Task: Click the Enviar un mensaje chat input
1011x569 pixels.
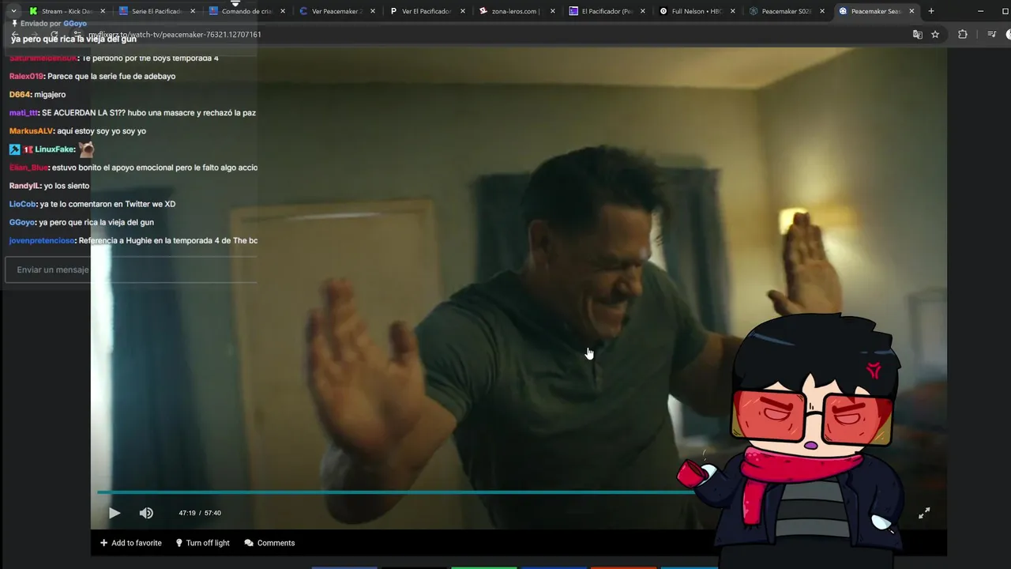Action: coord(131,269)
